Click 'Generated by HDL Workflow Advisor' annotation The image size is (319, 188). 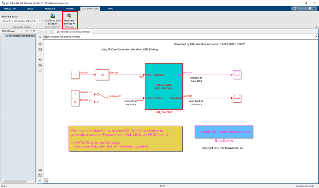(x=209, y=44)
